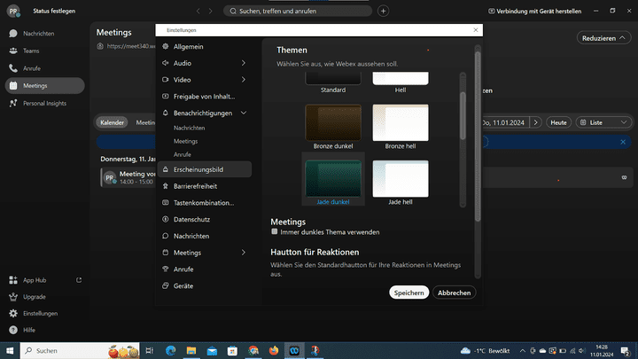
Task: Open Barrierefreiheit settings
Action: tap(205, 186)
